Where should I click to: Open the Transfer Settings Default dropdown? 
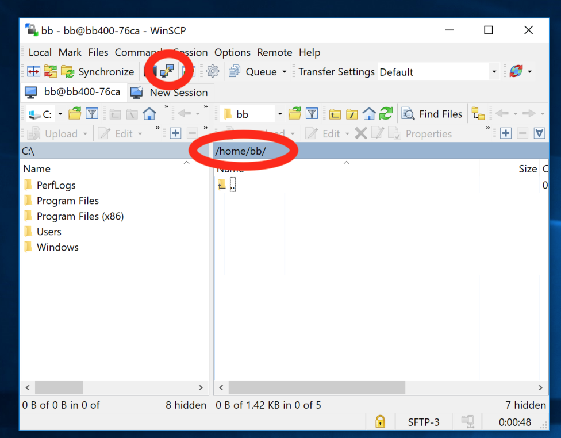point(494,72)
